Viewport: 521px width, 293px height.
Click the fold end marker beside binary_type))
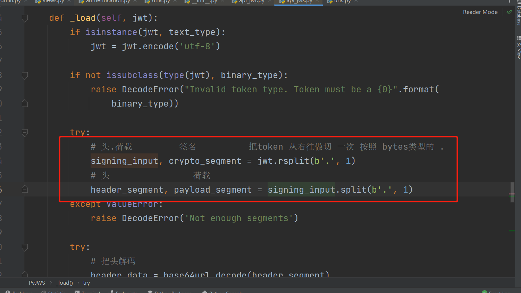[25, 103]
